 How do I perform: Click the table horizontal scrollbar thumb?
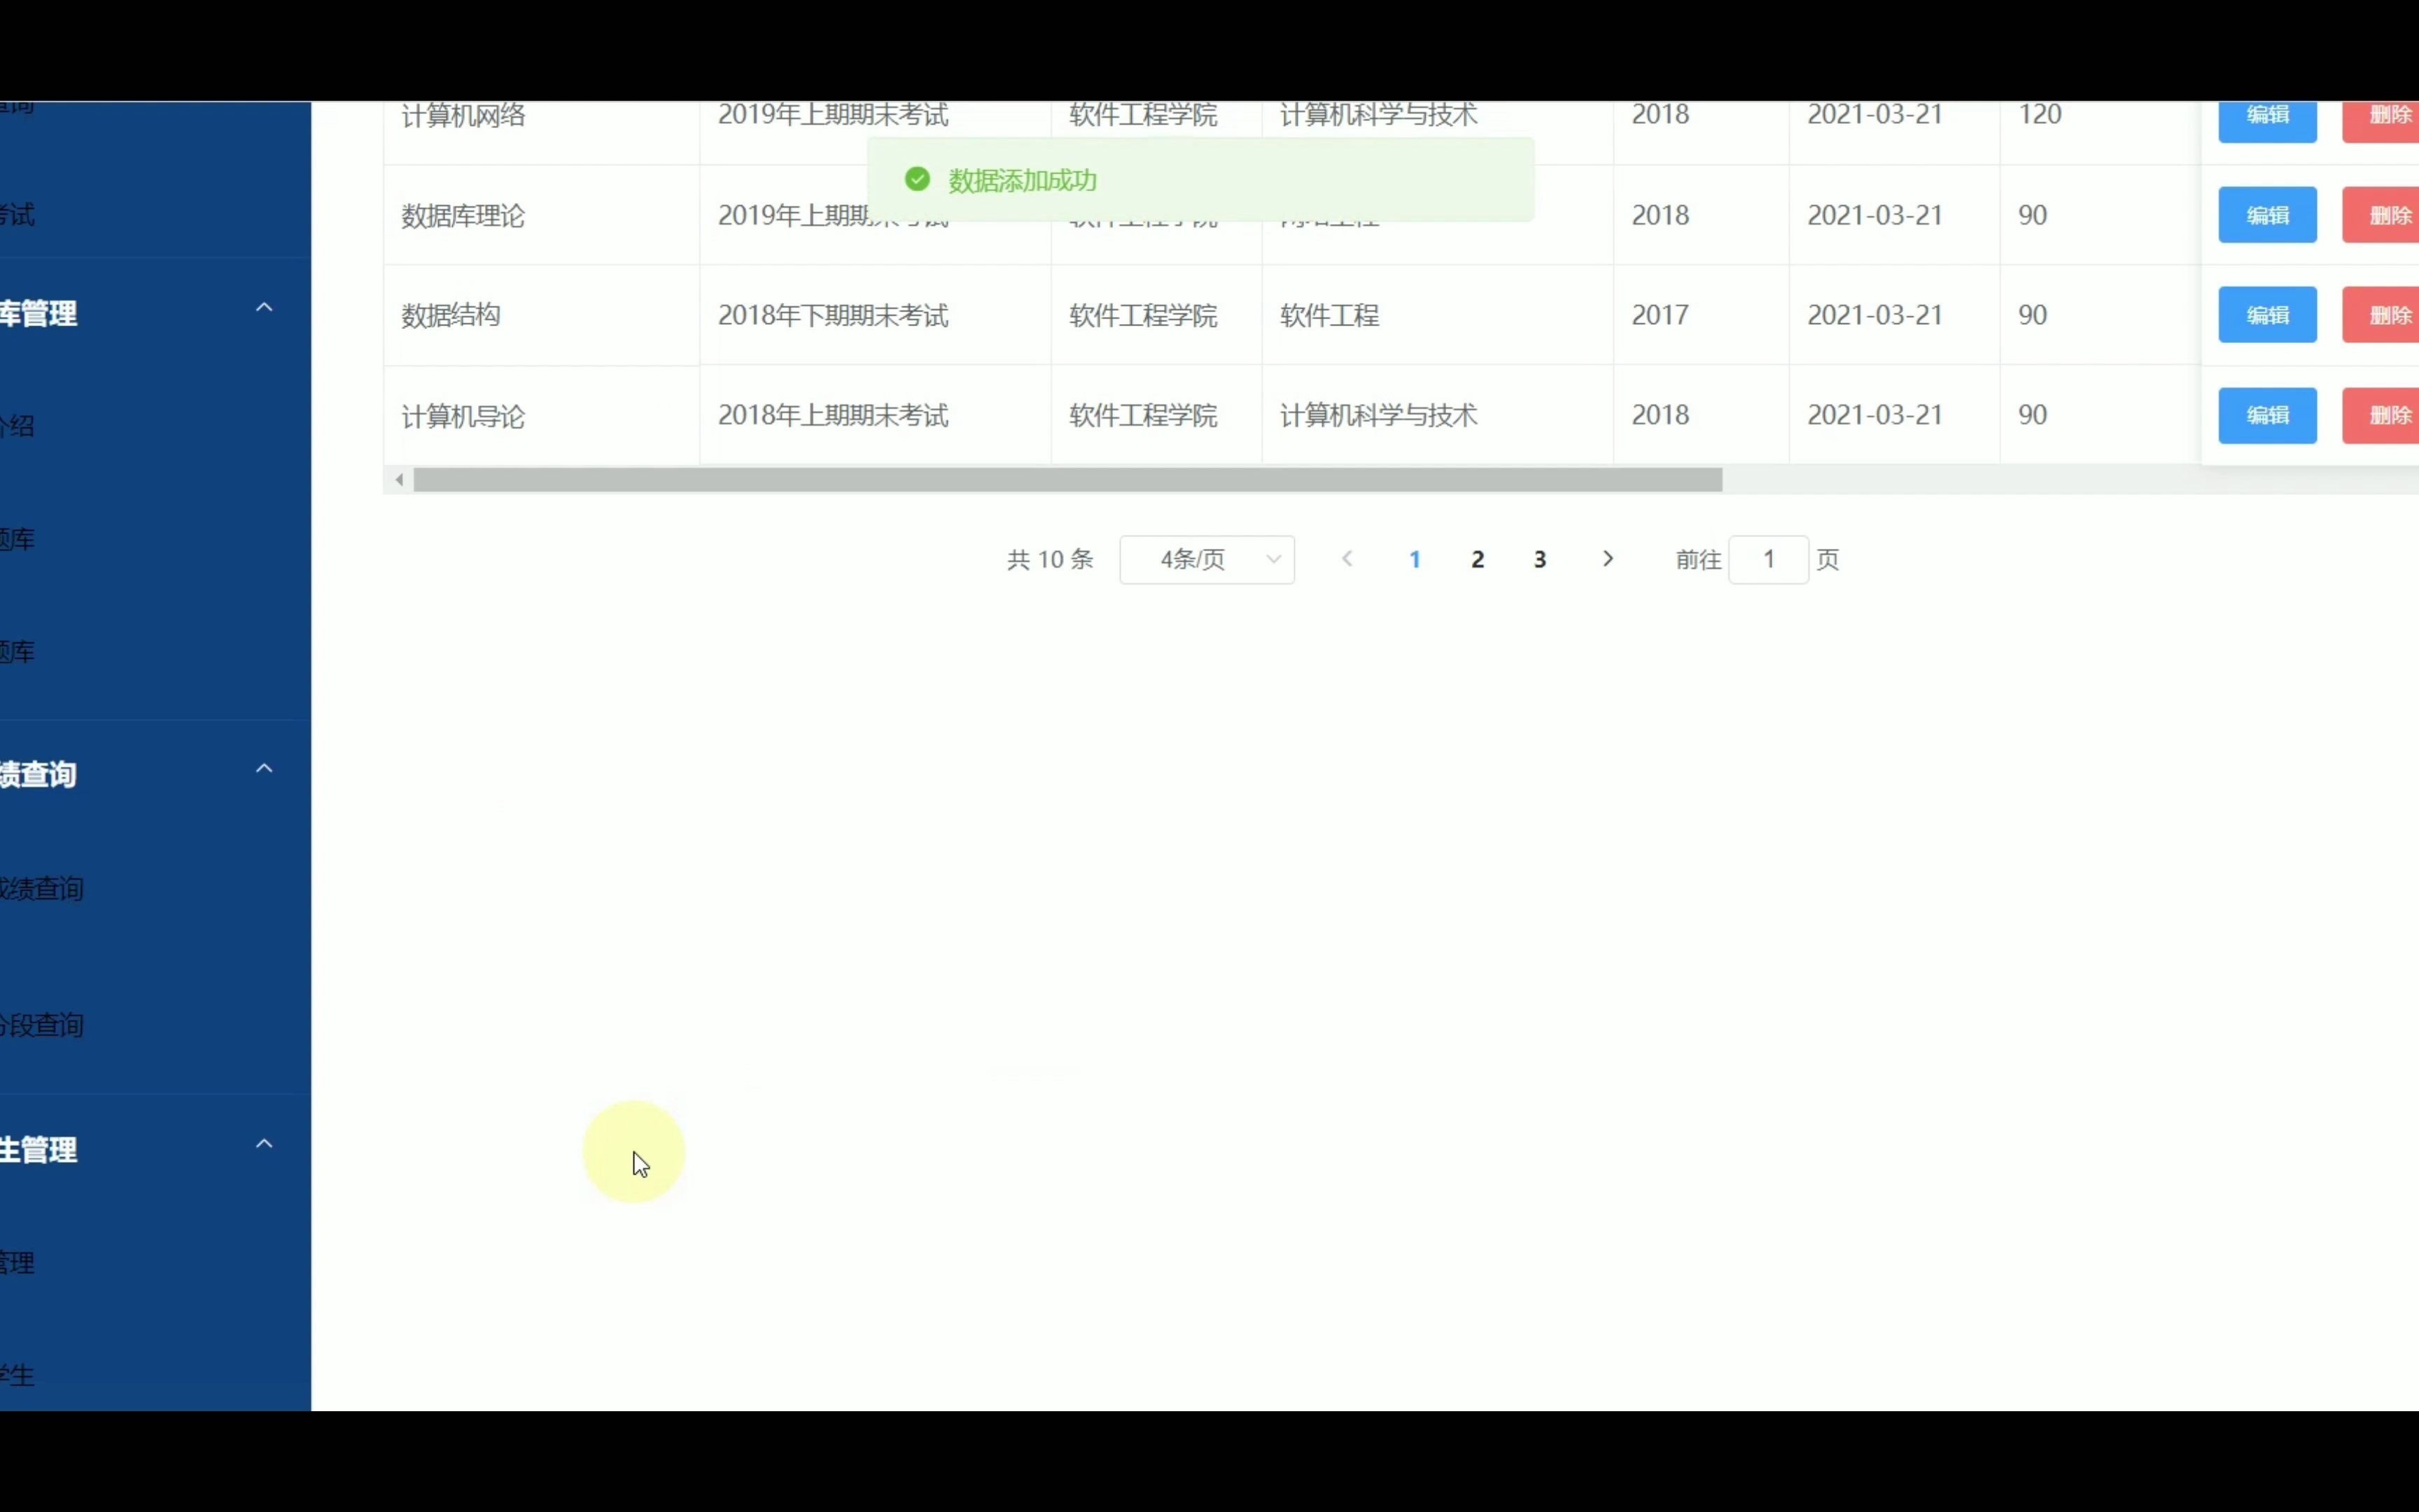point(1067,480)
